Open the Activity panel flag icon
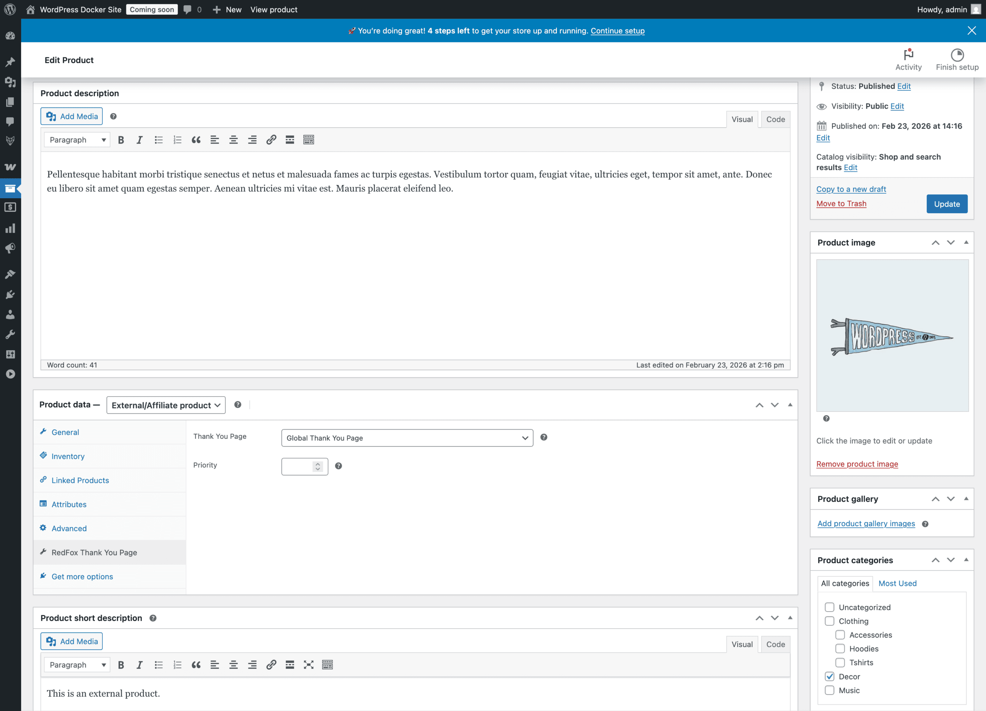Screen dimensions: 986x711 tap(908, 55)
